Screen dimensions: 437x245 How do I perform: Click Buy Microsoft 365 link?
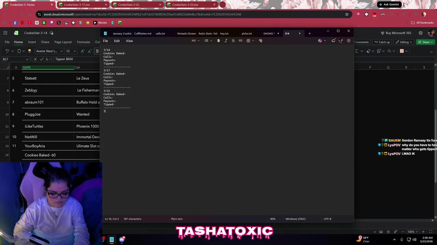coord(396,33)
